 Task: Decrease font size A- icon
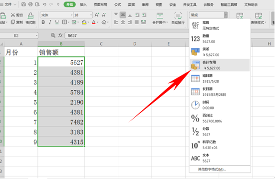point(104,15)
